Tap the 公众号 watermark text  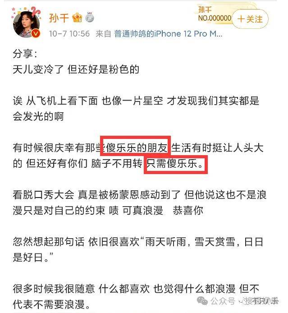coord(223,301)
